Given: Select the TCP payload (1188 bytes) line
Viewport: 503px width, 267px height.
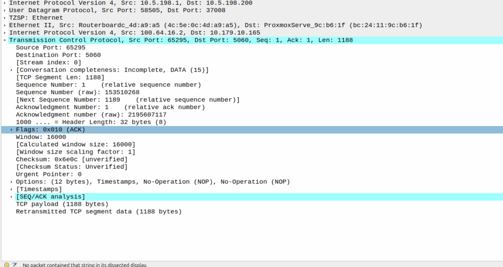Looking at the screenshot, I should pos(62,204).
